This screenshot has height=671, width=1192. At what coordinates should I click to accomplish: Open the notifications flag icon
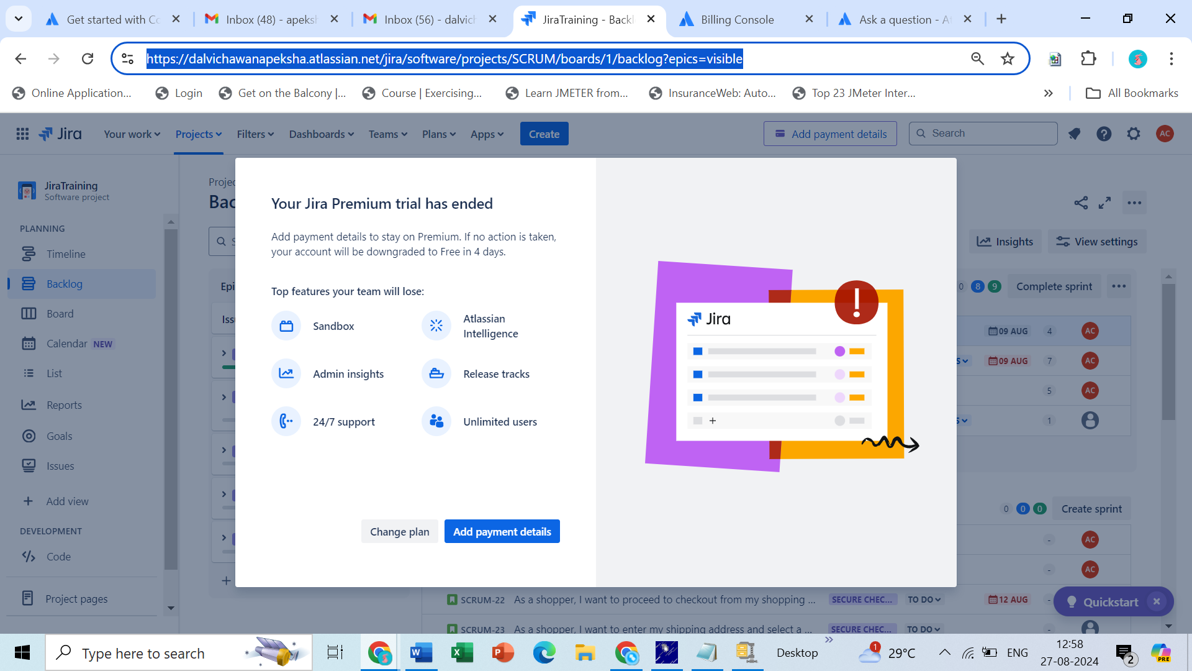point(1074,134)
